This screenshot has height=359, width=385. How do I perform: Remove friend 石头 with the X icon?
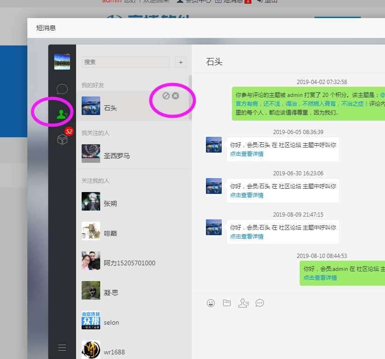tap(175, 96)
